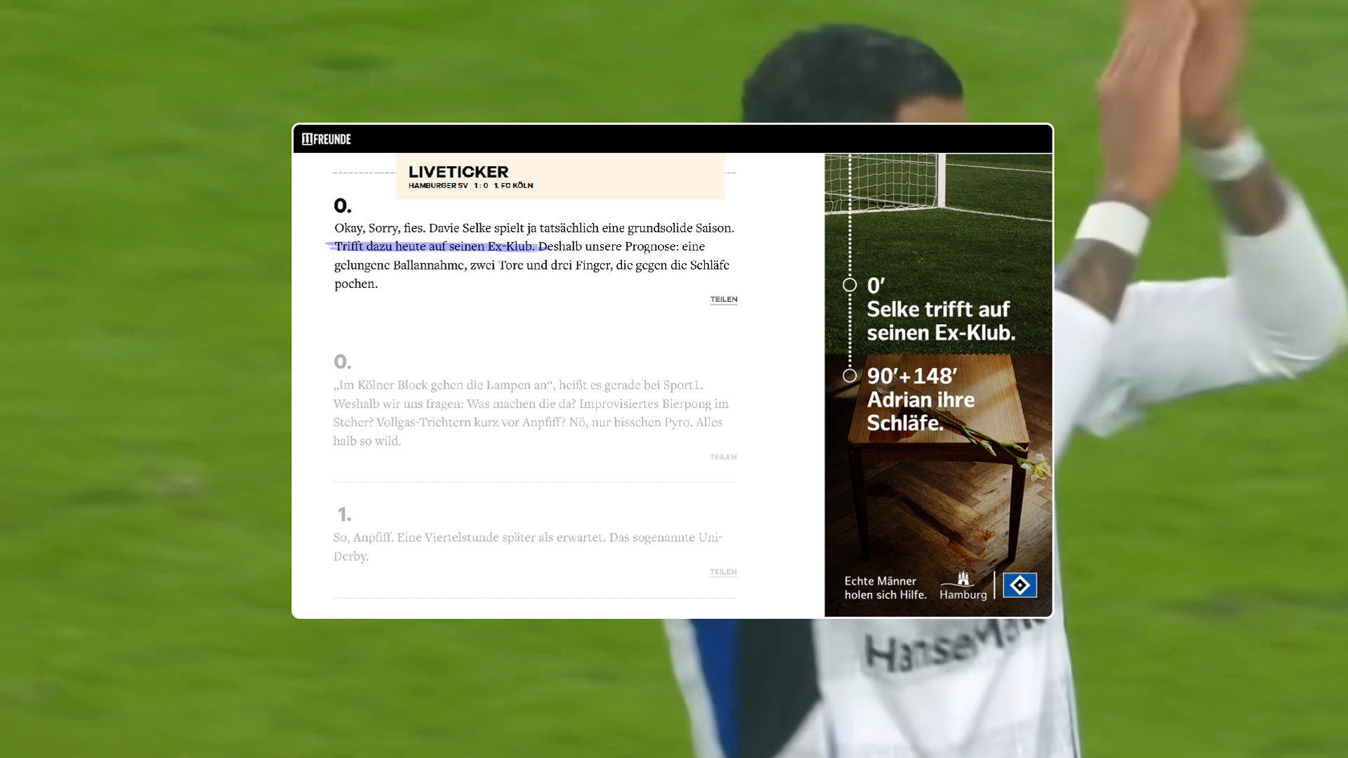Click slogan 'Echte Männer holen sich Hilfe'
Viewport: 1348px width, 758px height.
pyautogui.click(x=885, y=588)
